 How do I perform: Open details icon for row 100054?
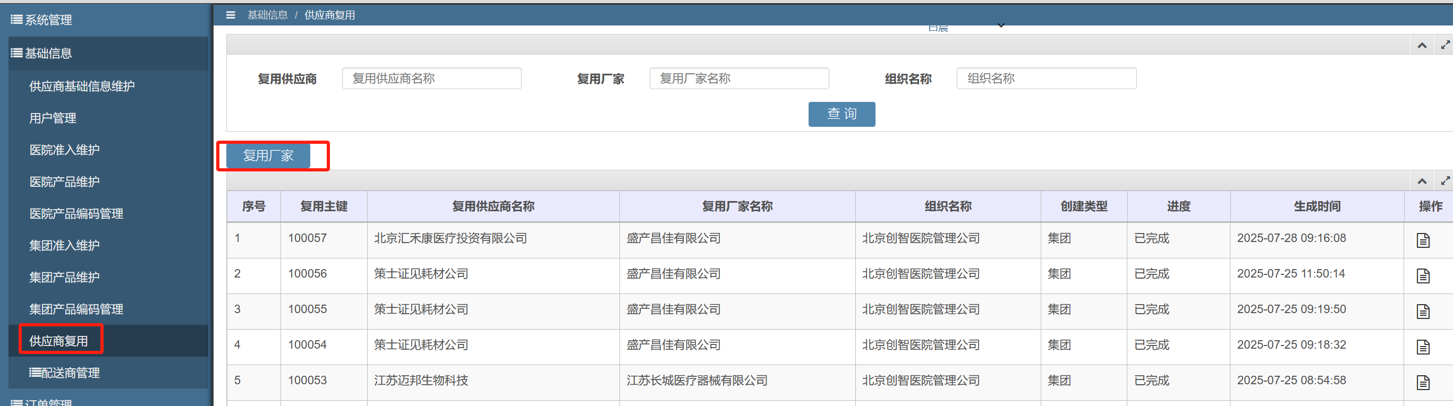pos(1423,347)
